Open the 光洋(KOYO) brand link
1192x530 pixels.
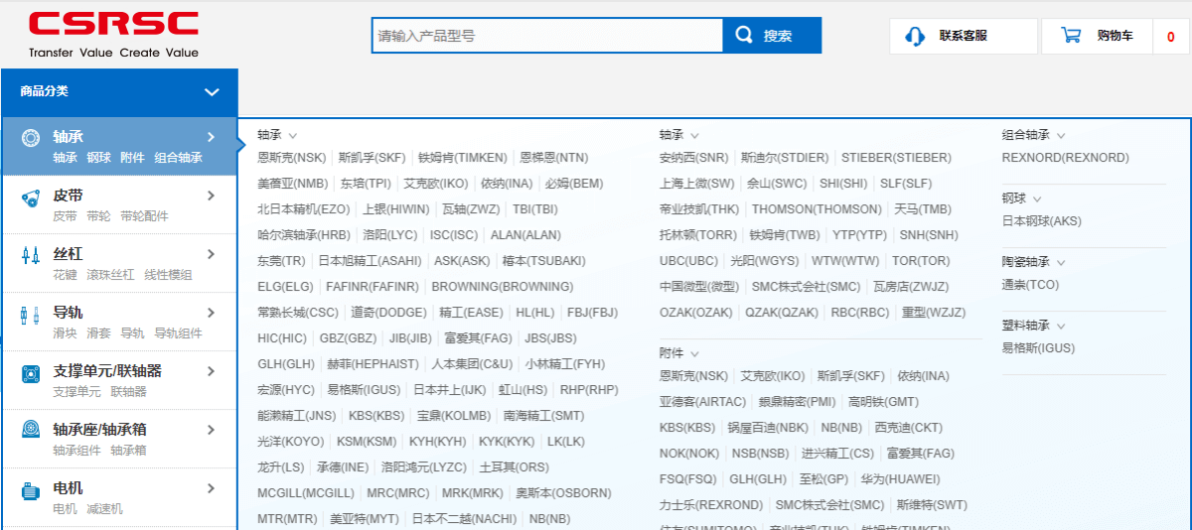(x=291, y=442)
